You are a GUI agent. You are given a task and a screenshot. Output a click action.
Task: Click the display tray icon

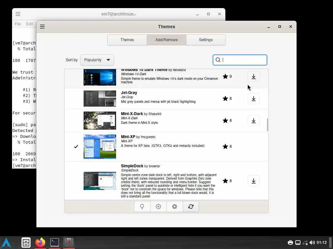(x=298, y=243)
